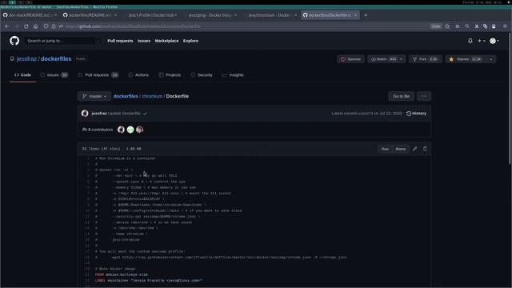Screen dimensions: 512x288
Task: Expand the Watch options dropdown arrow
Action: click(402, 59)
